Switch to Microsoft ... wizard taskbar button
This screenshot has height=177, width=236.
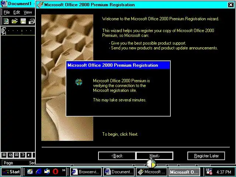tap(152, 172)
